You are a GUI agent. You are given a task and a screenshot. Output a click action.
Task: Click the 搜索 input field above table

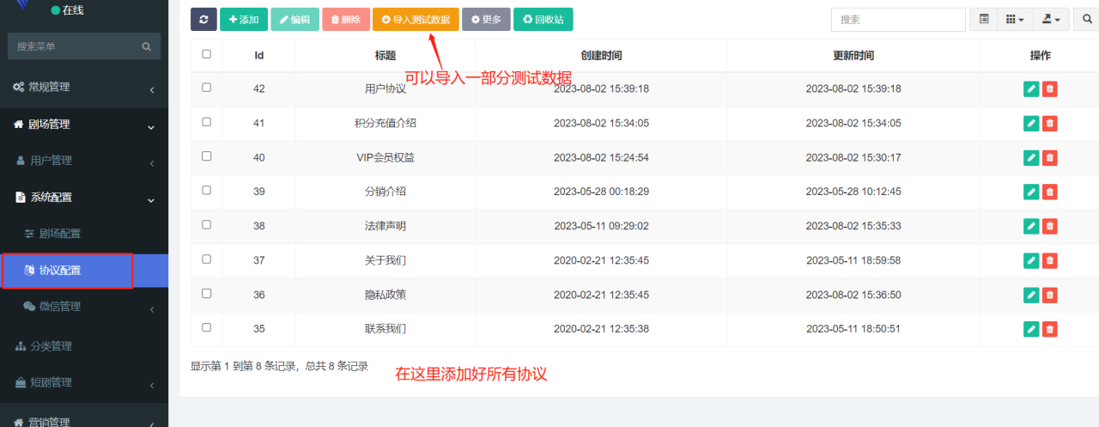[897, 19]
